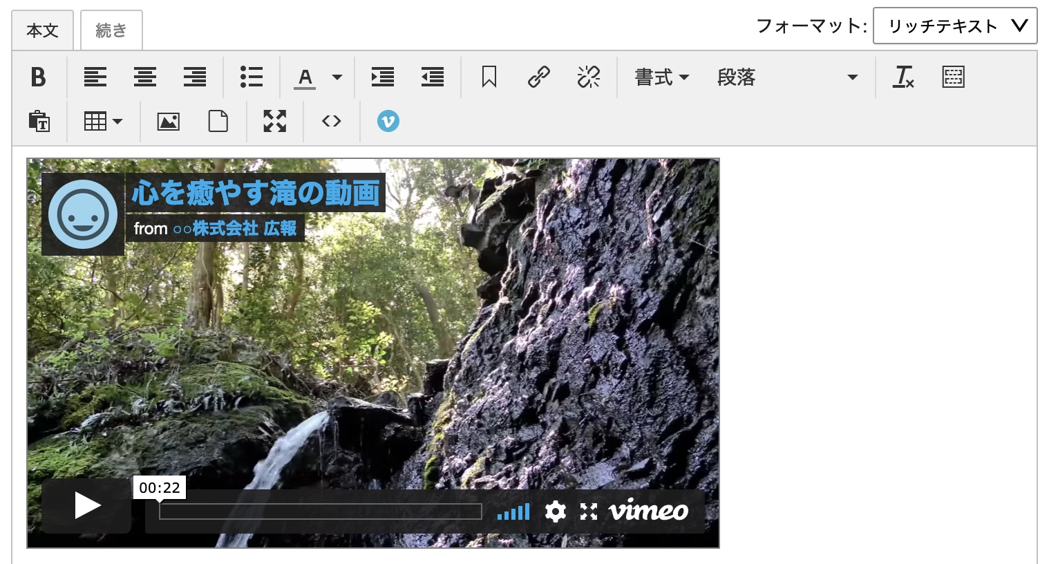This screenshot has height=564, width=1049.
Task: Click the Vimeo logo in the player
Action: [648, 511]
